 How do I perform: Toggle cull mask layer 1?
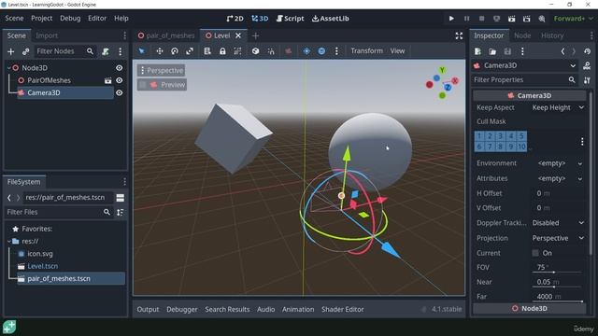[479, 136]
